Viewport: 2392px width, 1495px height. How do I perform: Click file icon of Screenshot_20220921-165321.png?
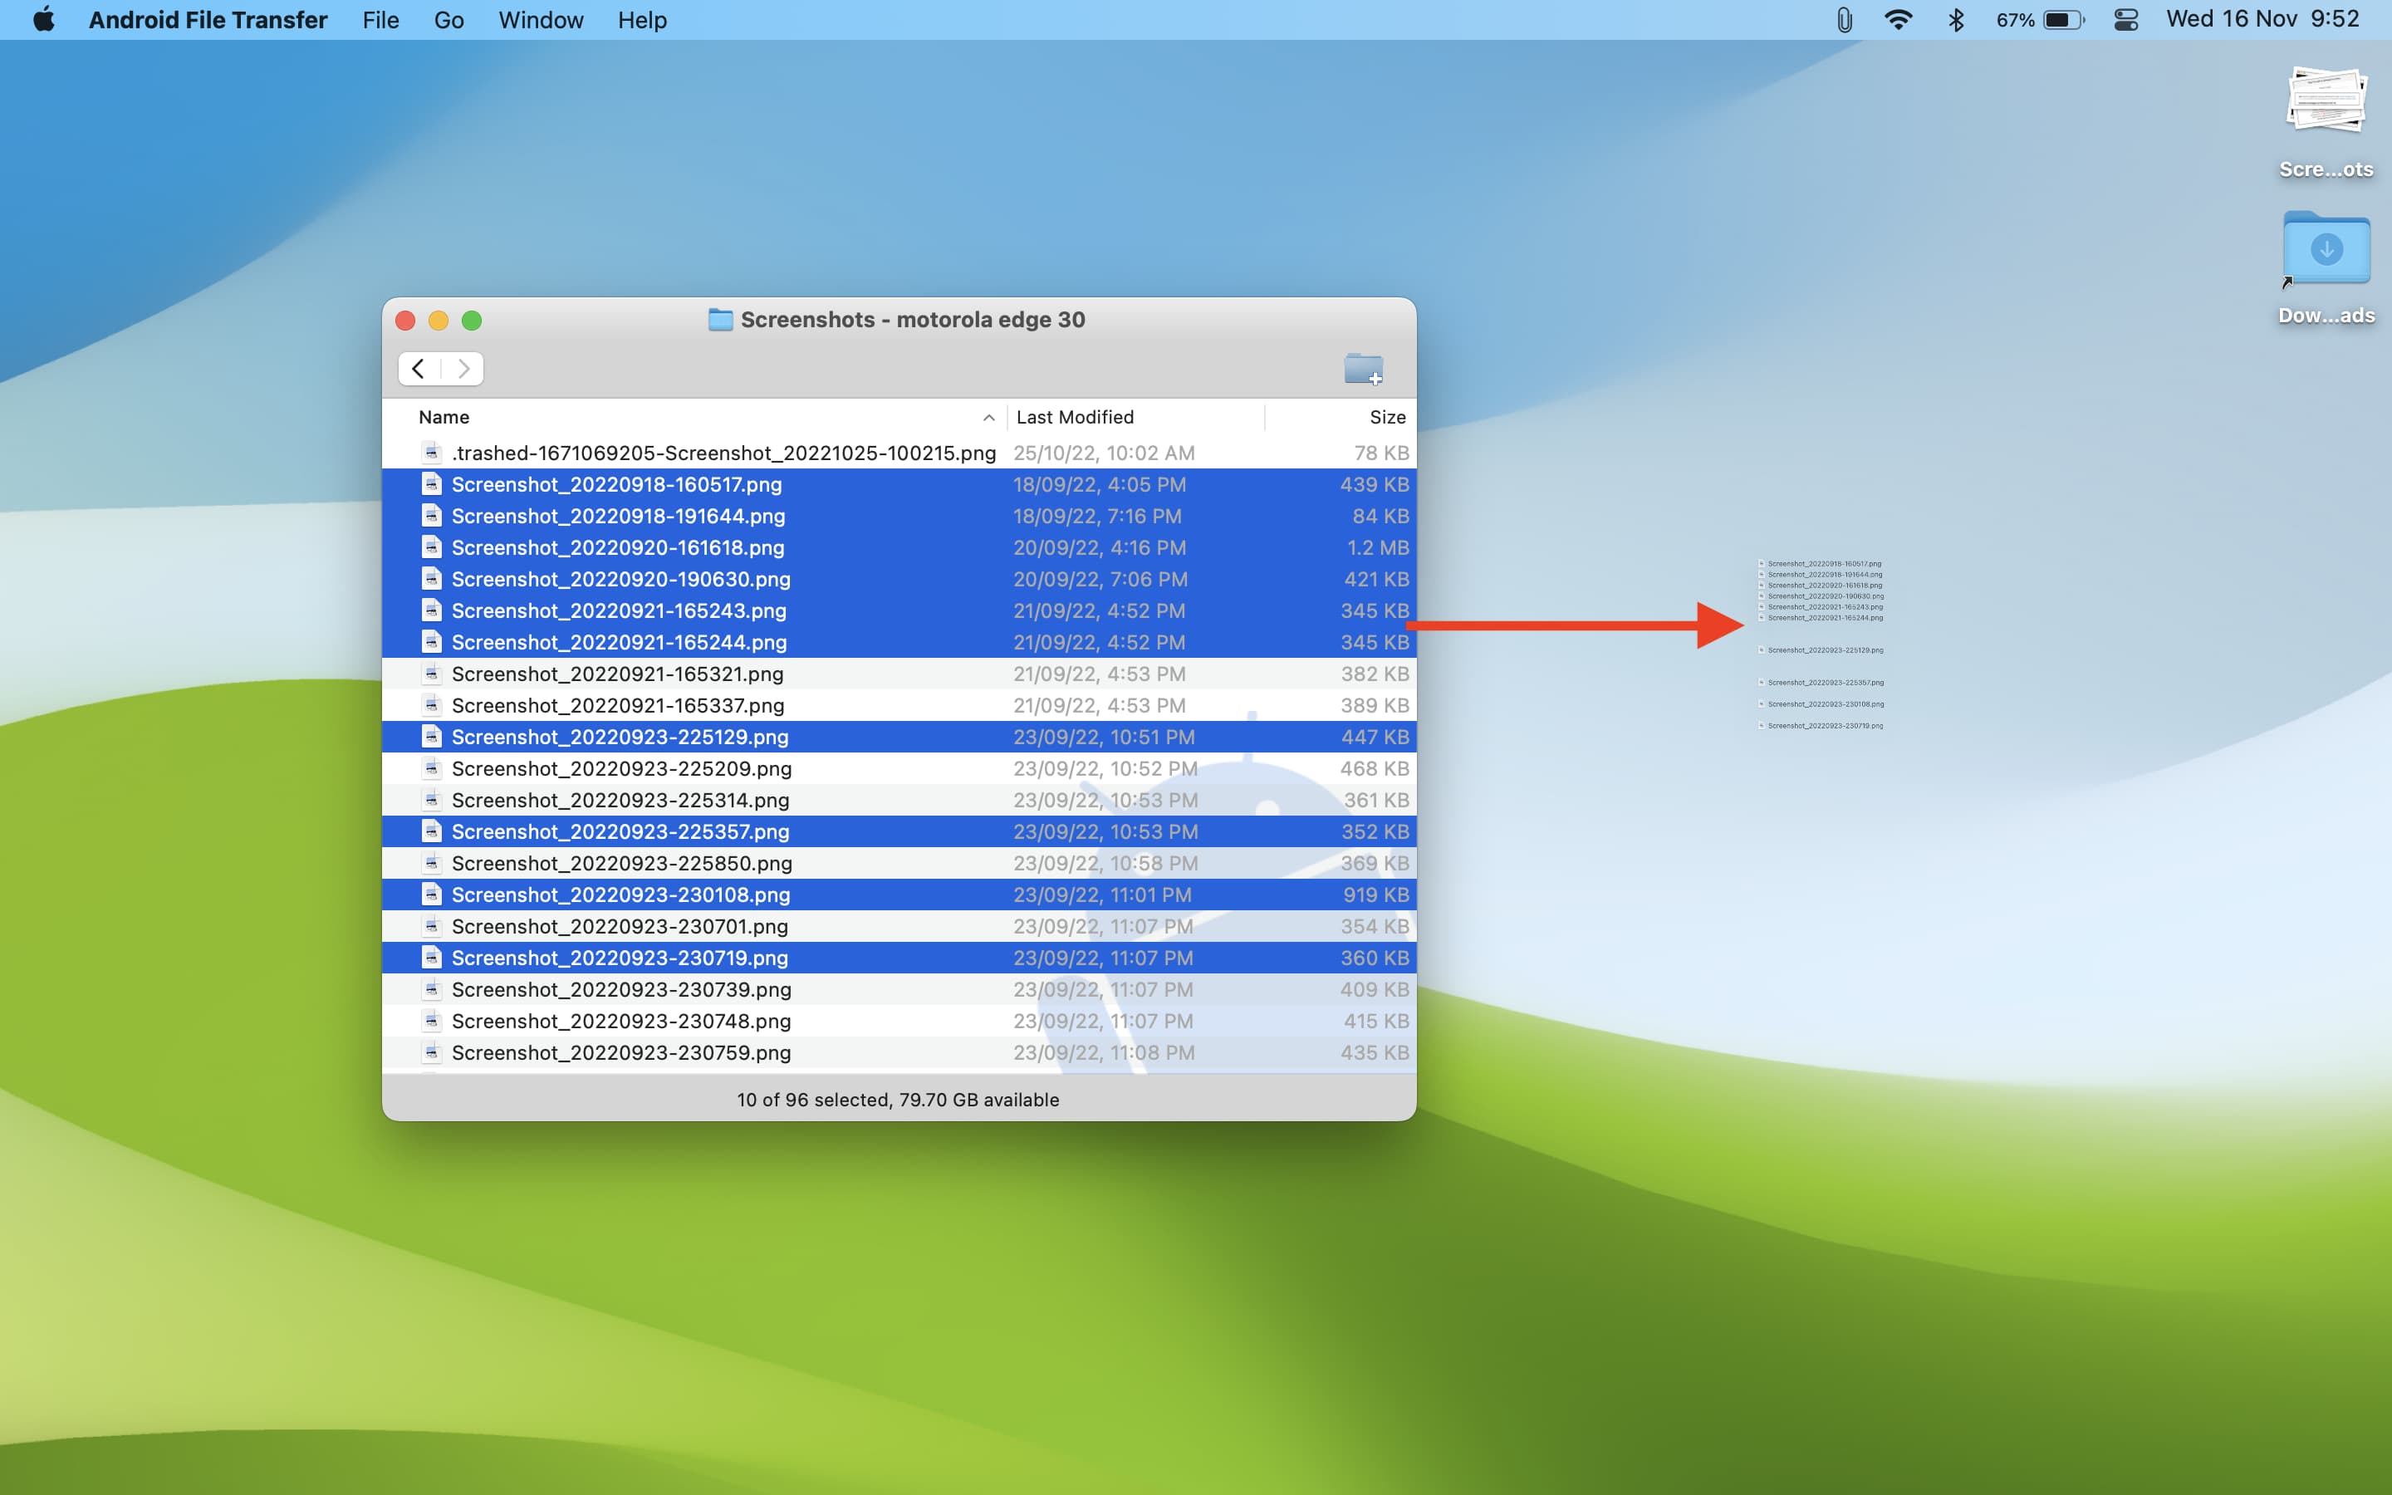click(x=431, y=674)
